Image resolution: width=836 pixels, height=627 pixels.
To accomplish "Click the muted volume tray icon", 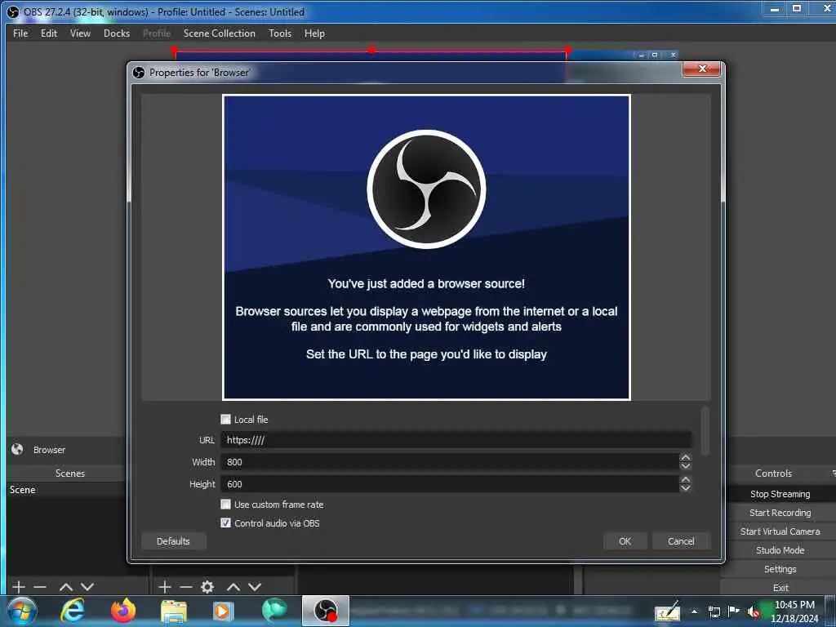I will point(754,612).
